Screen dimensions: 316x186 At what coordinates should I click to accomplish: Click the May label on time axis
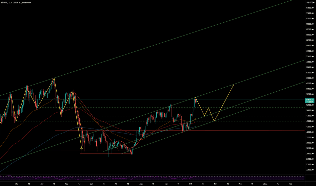66,184
